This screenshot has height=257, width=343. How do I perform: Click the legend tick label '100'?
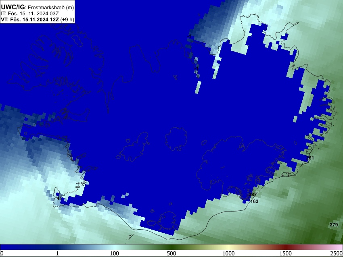pyautogui.click(x=114, y=253)
